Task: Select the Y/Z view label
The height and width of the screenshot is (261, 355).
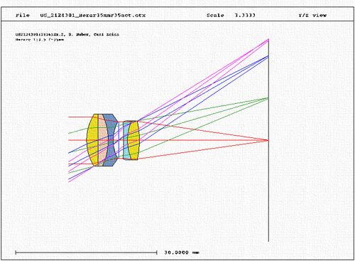Action: pyautogui.click(x=312, y=16)
